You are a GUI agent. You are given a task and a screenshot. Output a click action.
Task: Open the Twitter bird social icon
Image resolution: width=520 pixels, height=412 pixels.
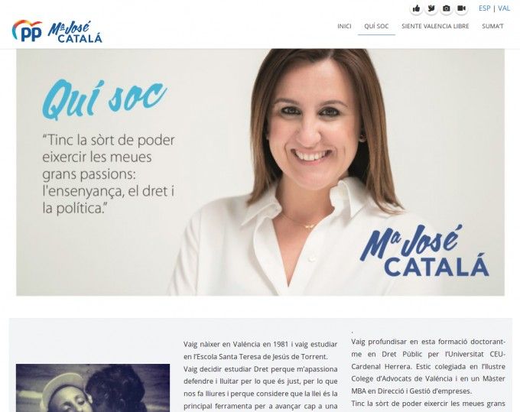pos(431,8)
